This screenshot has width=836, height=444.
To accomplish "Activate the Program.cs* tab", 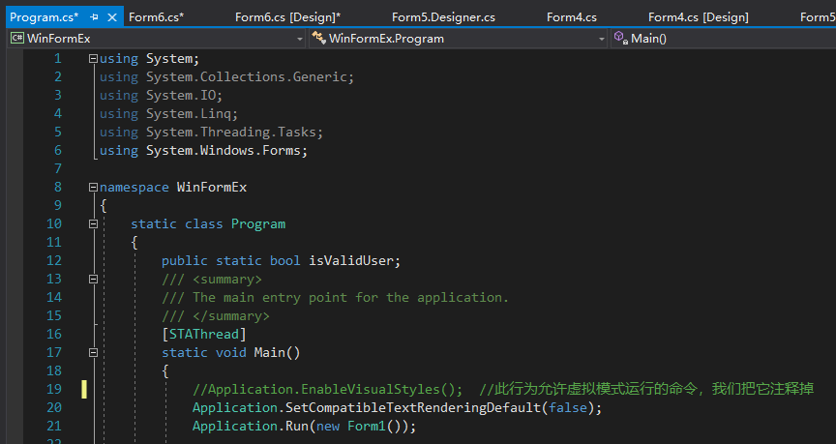I will click(45, 17).
